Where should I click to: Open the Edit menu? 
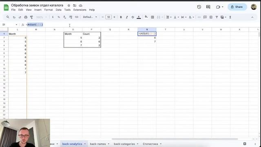(x=21, y=10)
